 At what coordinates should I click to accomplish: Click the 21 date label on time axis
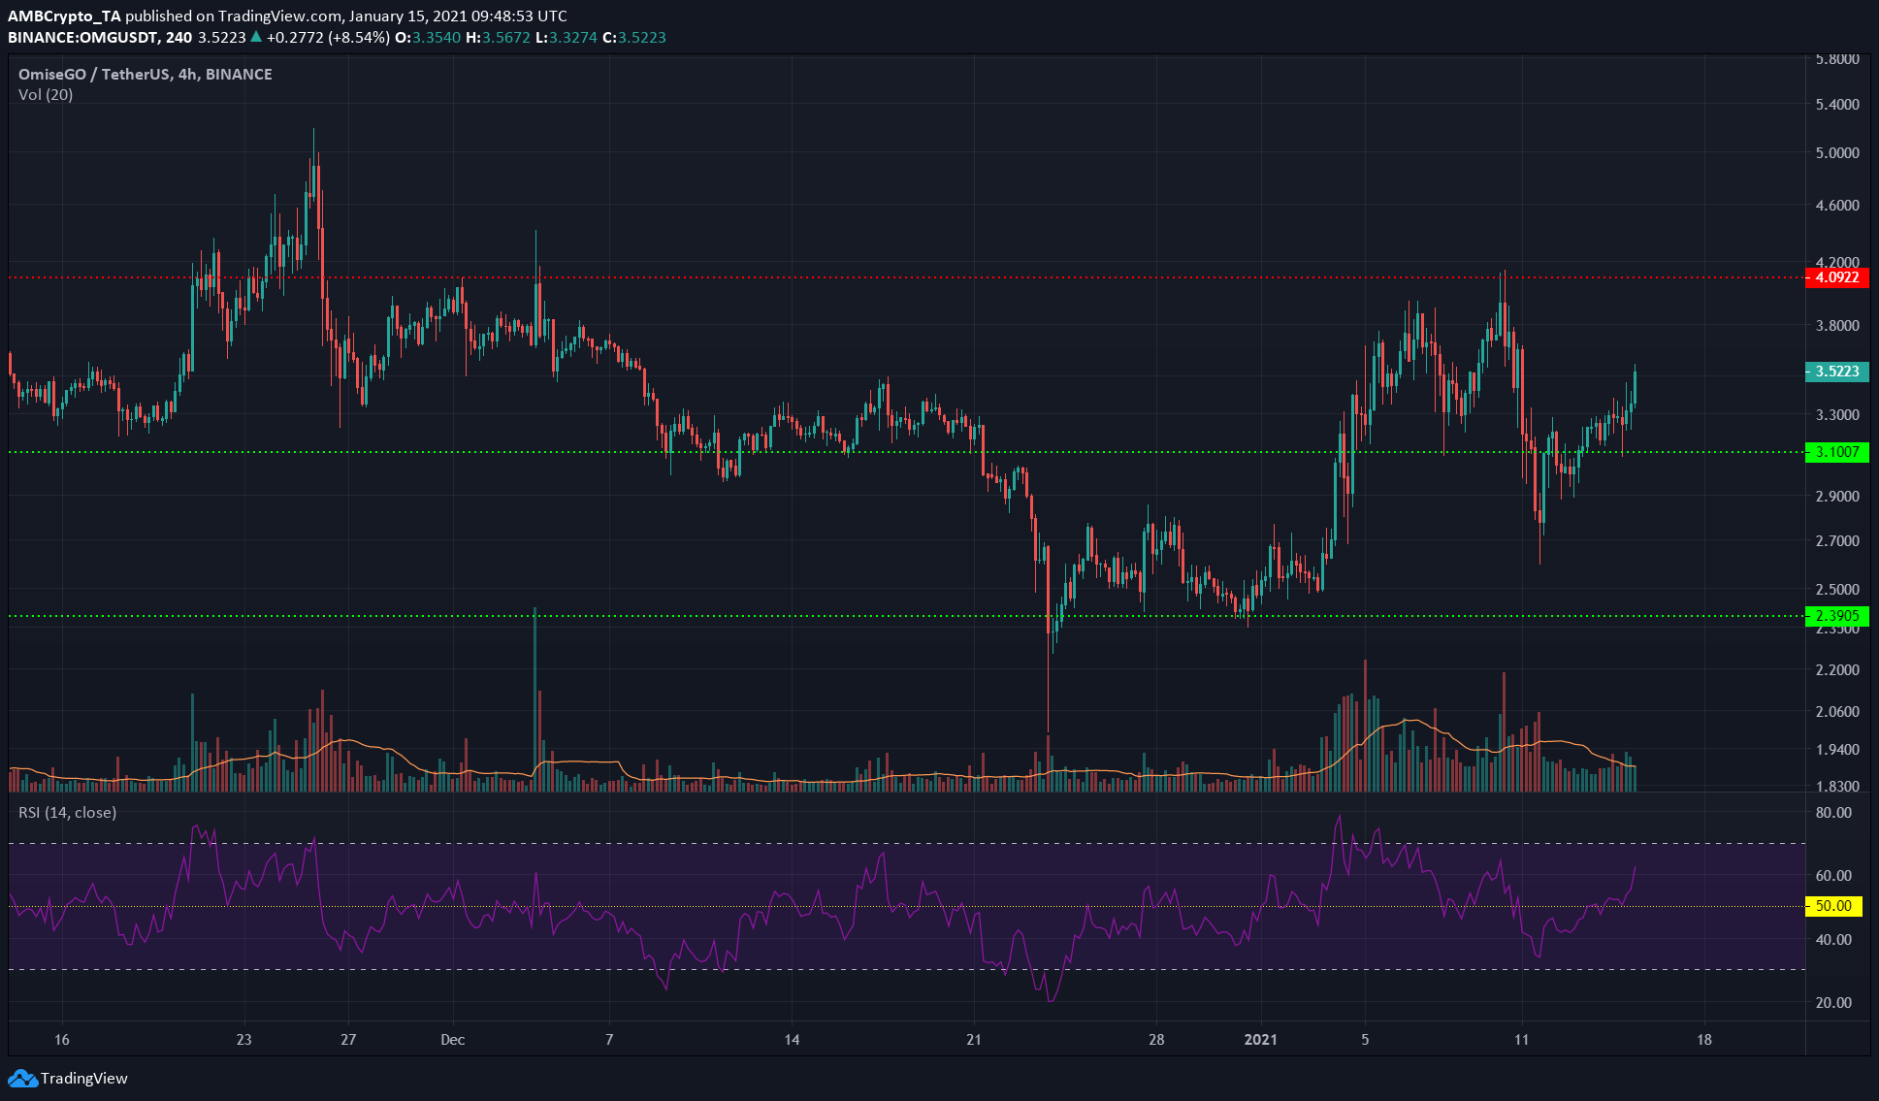pyautogui.click(x=974, y=1040)
